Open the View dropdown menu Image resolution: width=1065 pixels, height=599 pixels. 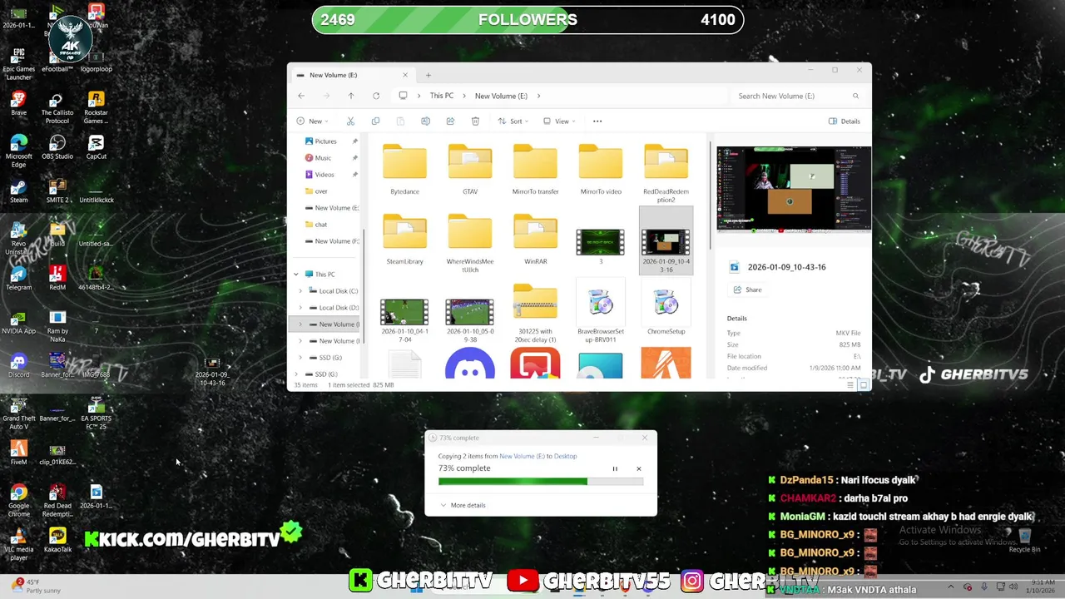pos(559,121)
